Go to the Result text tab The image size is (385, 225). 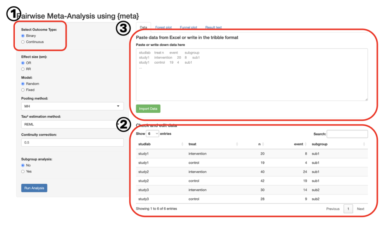point(213,27)
